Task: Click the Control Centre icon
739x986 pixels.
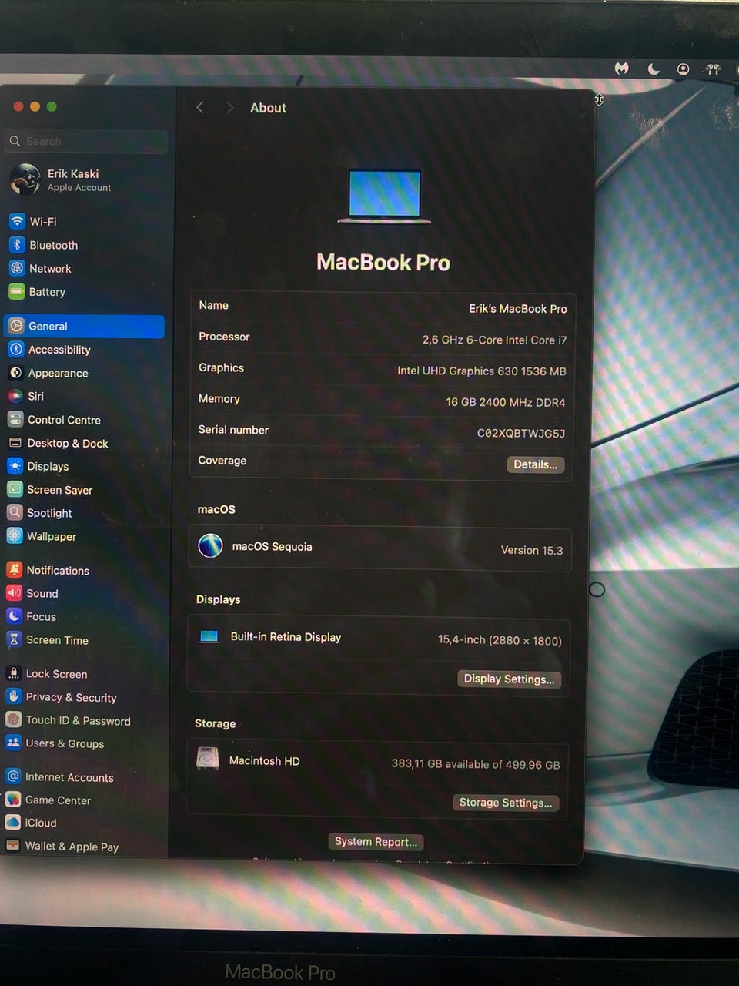Action: pyautogui.click(x=15, y=420)
